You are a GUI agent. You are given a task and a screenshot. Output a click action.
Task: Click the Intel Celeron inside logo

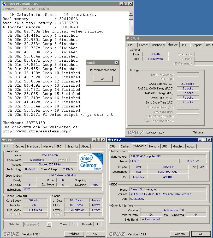(92, 162)
